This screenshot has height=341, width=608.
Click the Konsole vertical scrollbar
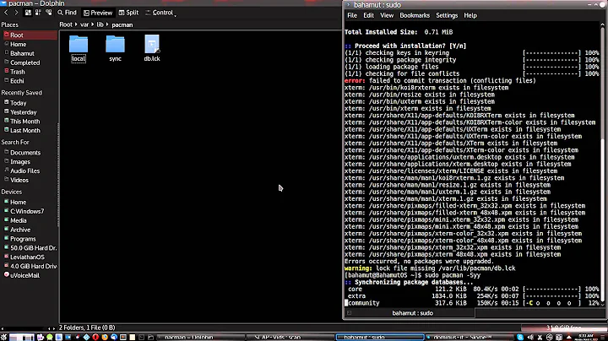point(603,163)
